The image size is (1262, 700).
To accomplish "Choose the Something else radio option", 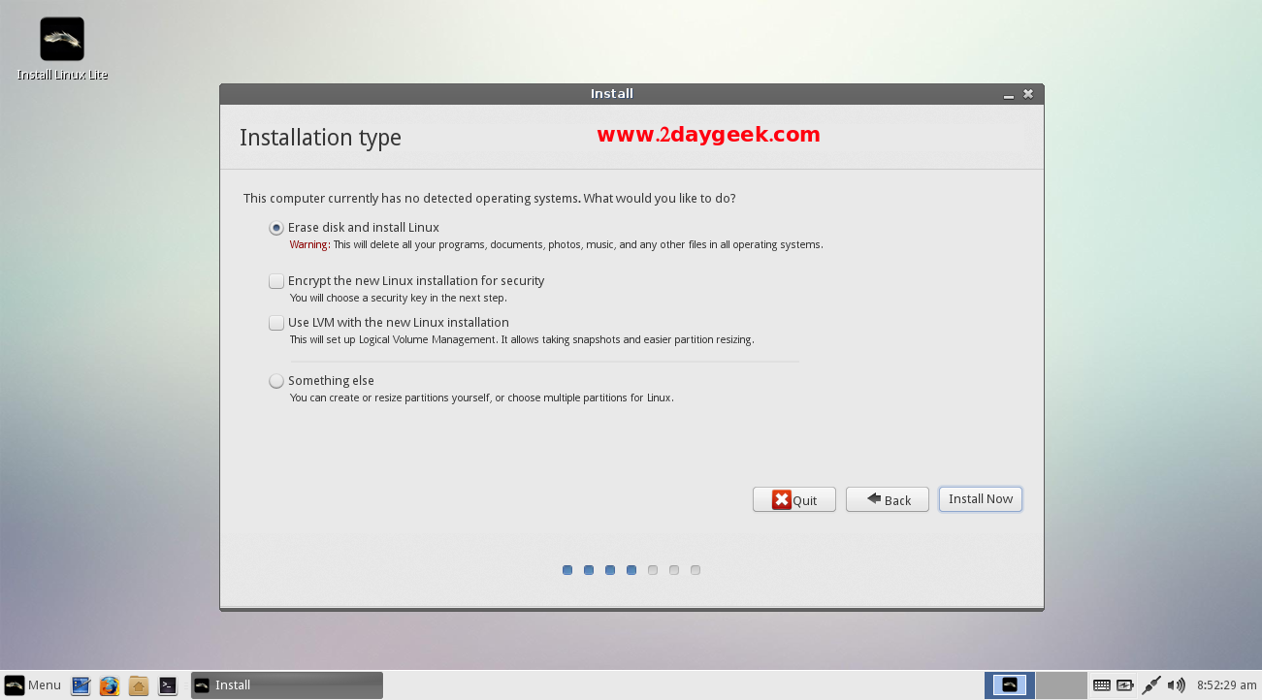I will click(276, 381).
